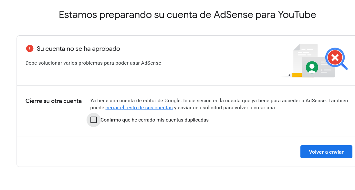
Task: Click the word 'AdSense' in the heading
Action: click(233, 15)
